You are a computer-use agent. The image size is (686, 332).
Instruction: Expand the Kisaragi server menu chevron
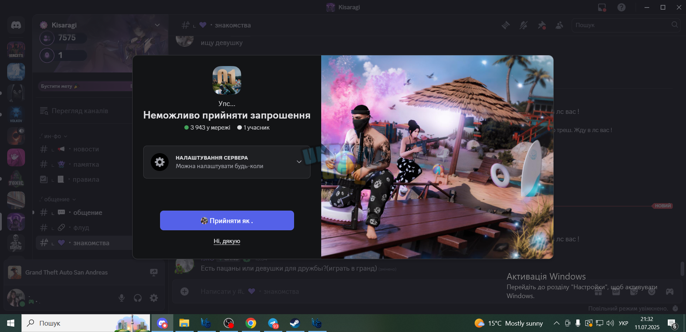(x=157, y=25)
